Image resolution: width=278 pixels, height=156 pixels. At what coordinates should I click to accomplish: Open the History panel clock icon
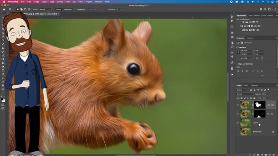tap(232, 27)
